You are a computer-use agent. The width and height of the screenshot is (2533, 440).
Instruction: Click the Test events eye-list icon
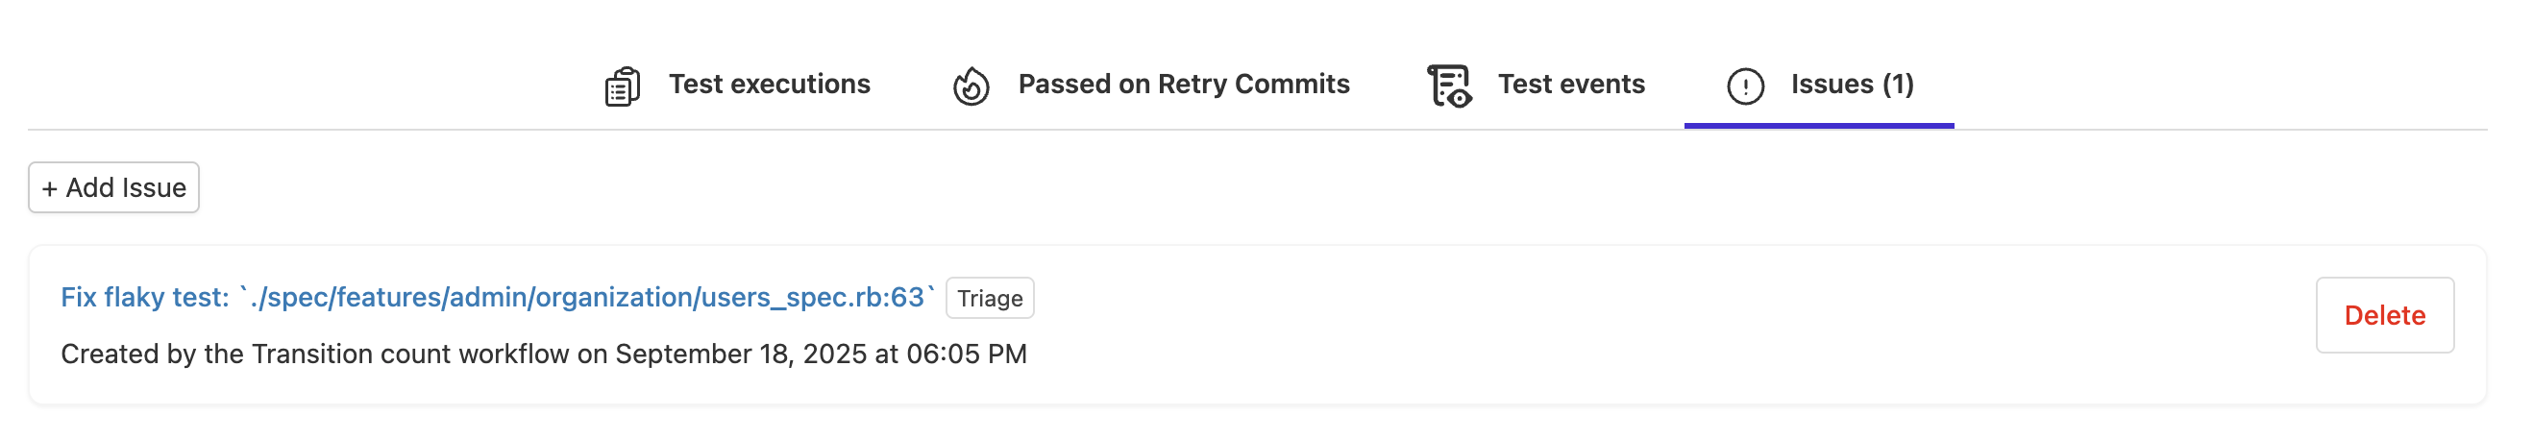pos(1448,86)
